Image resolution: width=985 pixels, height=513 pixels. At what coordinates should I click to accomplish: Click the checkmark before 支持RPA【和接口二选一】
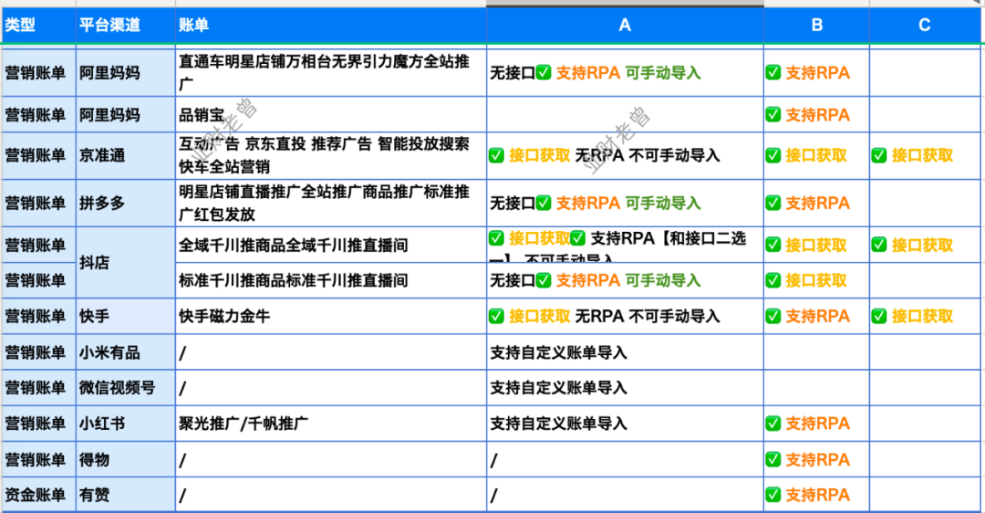coord(578,237)
